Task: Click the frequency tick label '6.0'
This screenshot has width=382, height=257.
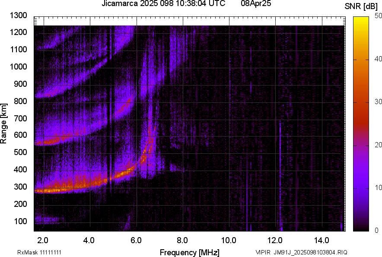Action: coord(136,241)
